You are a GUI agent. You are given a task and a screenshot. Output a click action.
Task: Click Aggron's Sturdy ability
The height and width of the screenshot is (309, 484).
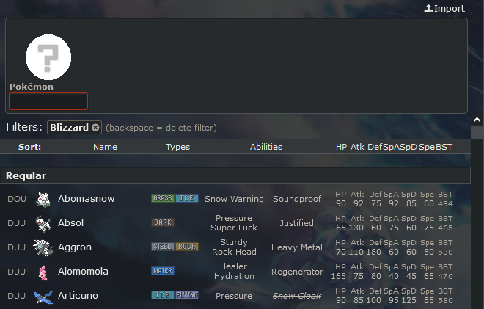point(234,242)
